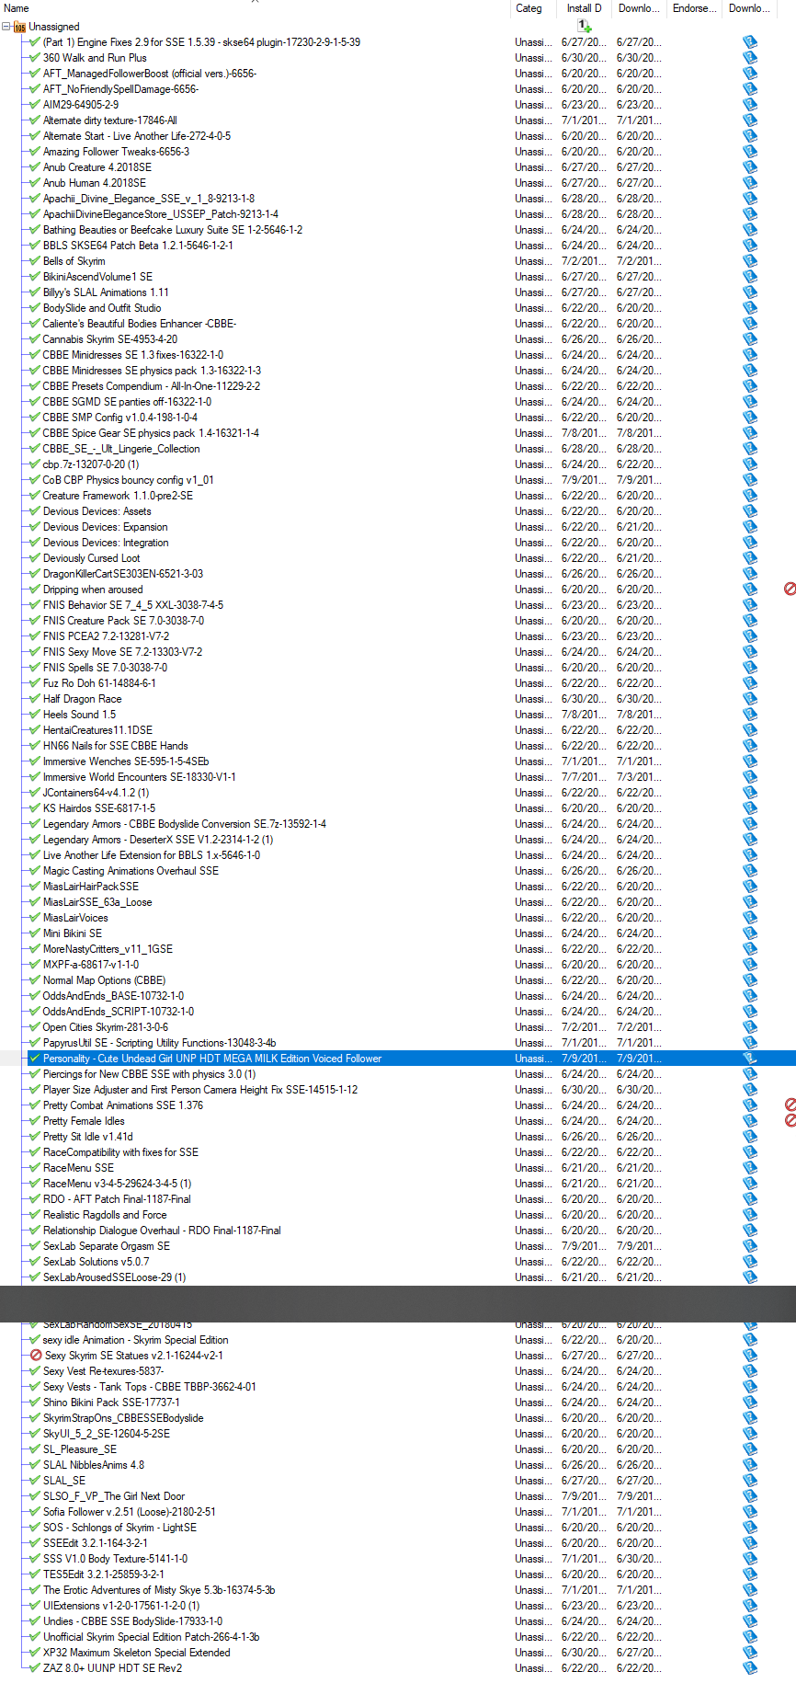Click the 6/30/20... download date of SSS V1.0 Body Texture
The width and height of the screenshot is (796, 1706).
click(639, 1559)
